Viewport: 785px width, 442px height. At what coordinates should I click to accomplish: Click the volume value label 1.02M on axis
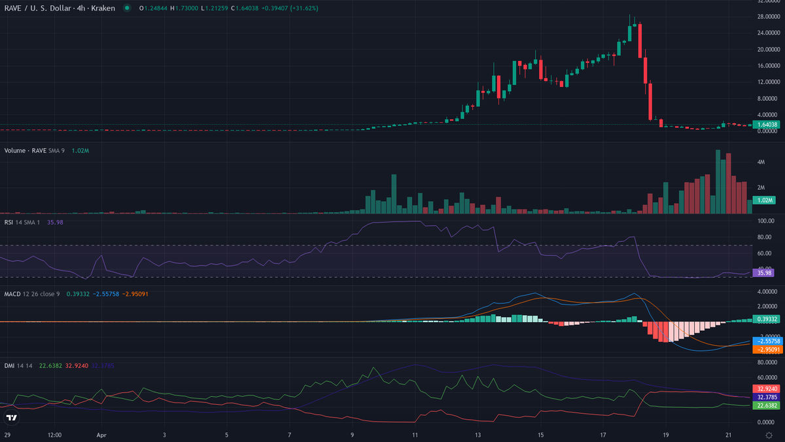pyautogui.click(x=763, y=200)
